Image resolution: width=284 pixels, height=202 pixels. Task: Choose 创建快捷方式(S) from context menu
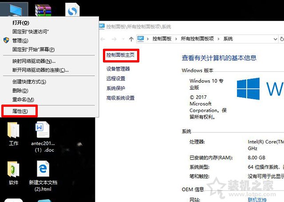click(29, 82)
